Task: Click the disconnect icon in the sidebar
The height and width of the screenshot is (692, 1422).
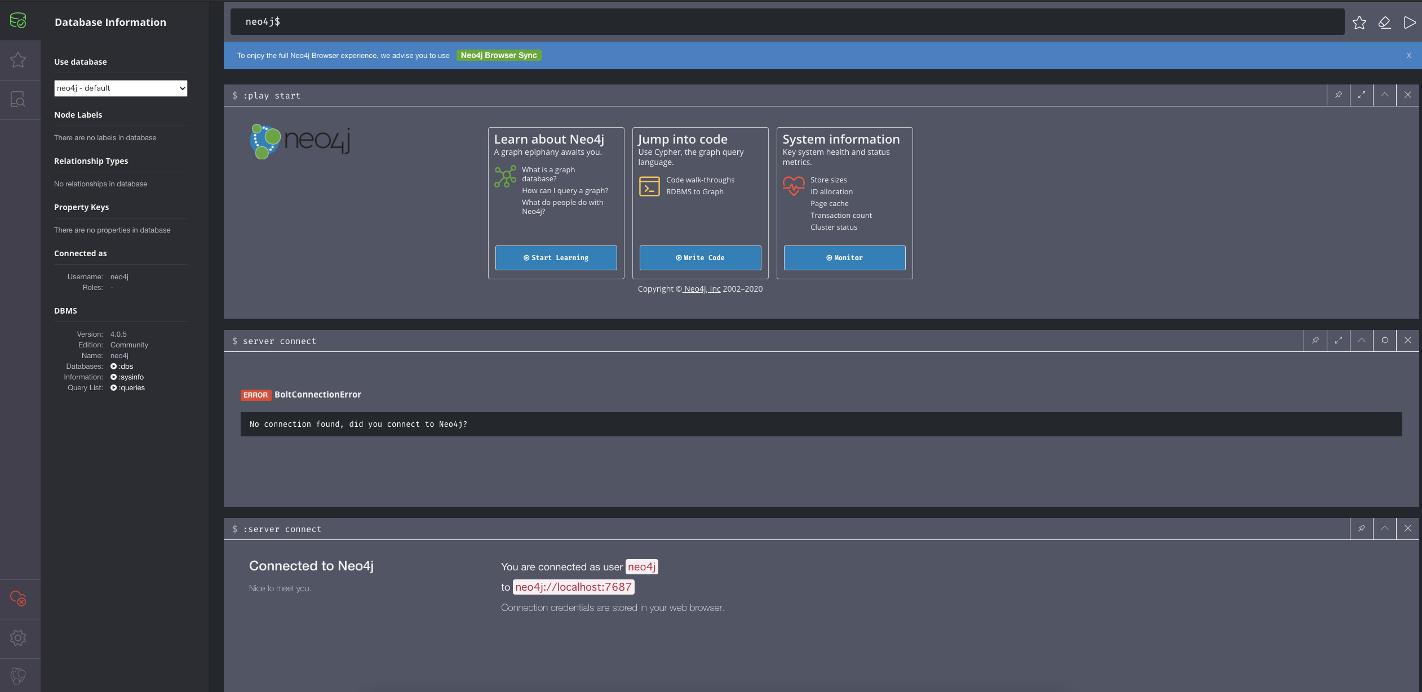Action: click(x=19, y=599)
